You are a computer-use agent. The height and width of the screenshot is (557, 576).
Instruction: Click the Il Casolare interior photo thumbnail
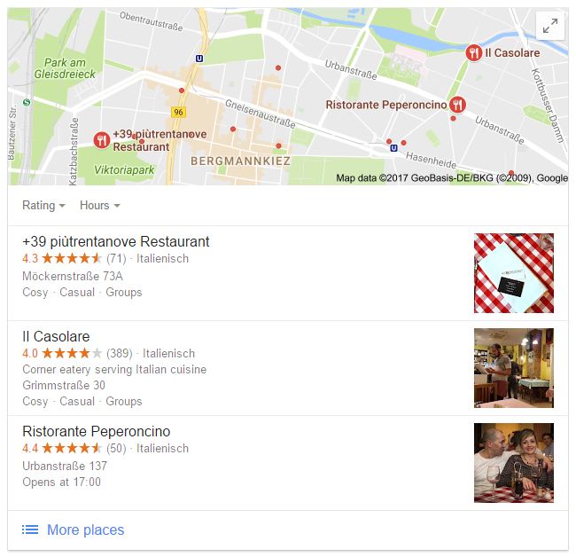point(514,368)
